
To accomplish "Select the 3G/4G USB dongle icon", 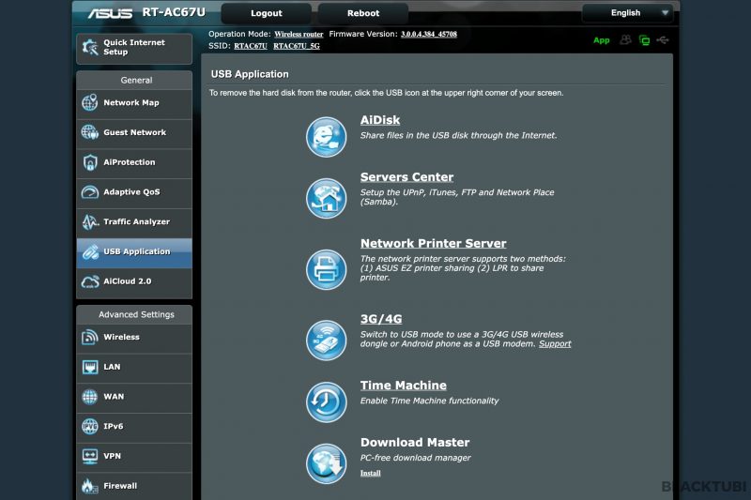I will (x=326, y=341).
